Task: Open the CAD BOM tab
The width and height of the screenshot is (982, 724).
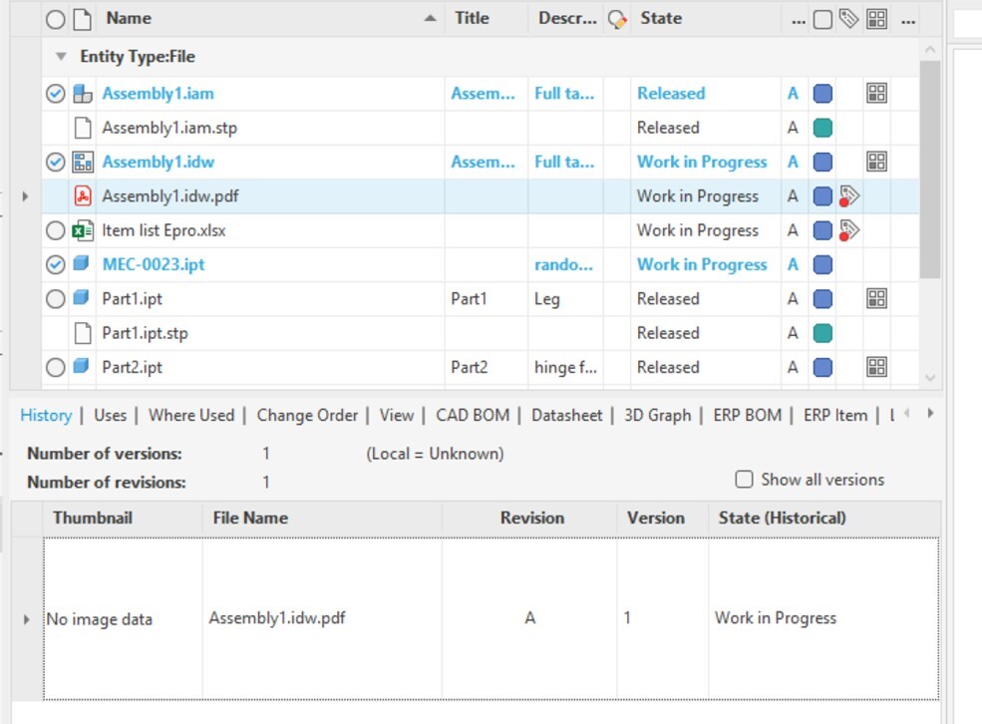Action: (x=474, y=414)
